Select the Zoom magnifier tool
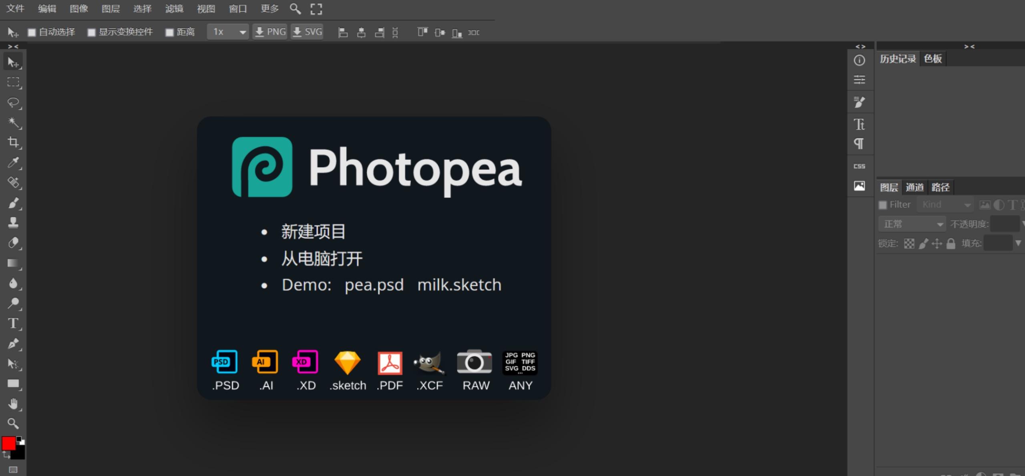 (13, 423)
